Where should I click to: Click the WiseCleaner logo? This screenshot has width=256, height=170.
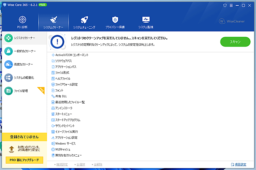(x=232, y=21)
